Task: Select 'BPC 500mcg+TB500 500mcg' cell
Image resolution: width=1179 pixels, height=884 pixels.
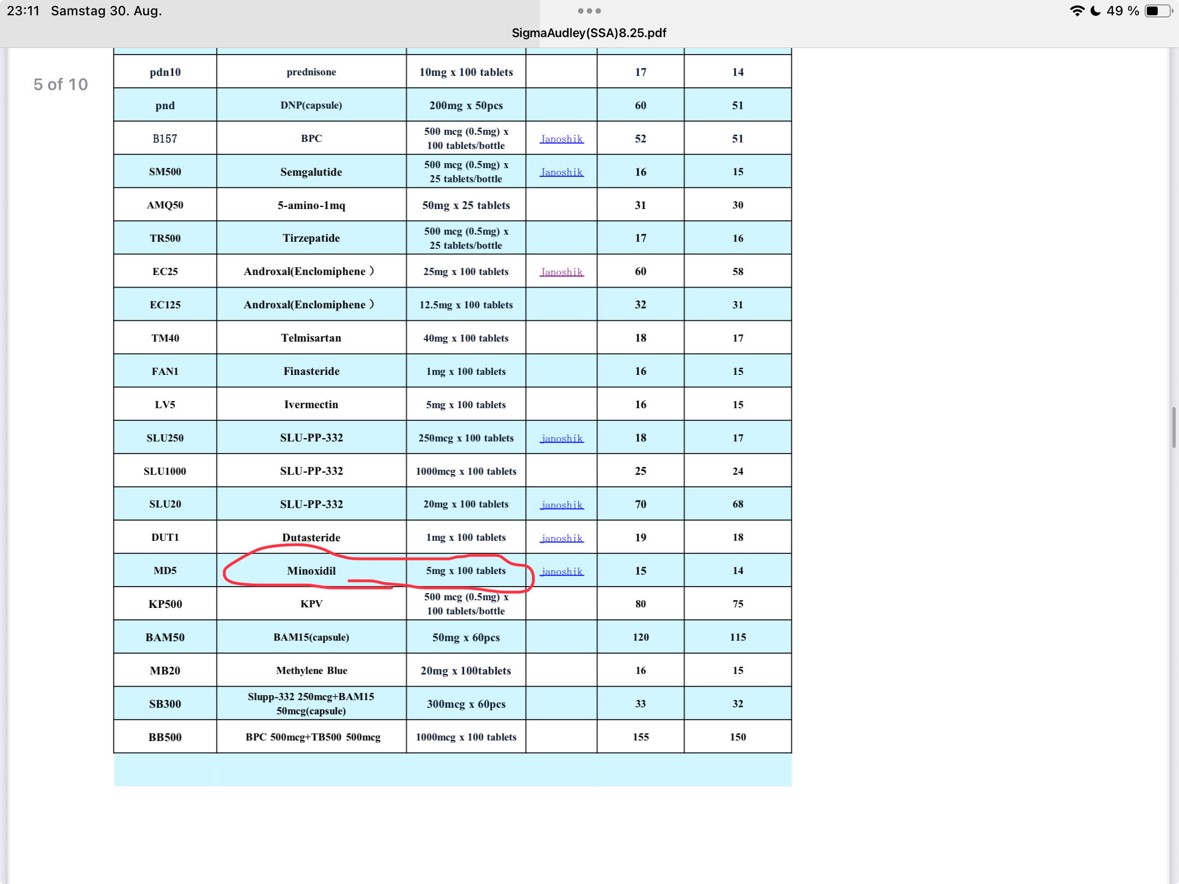Action: pos(311,737)
